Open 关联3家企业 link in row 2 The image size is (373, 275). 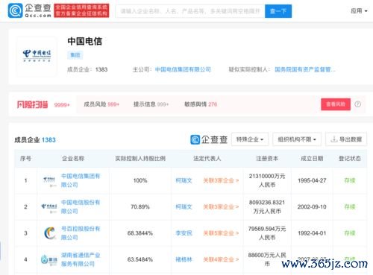pyautogui.click(x=221, y=207)
